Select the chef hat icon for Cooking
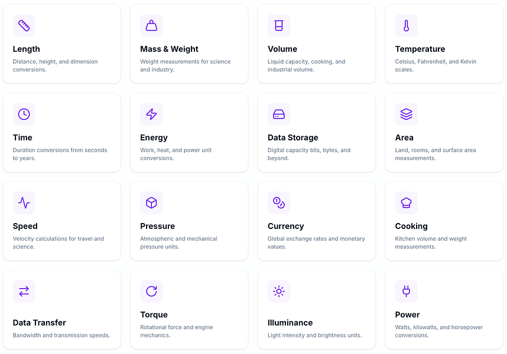507x354 pixels. click(406, 202)
